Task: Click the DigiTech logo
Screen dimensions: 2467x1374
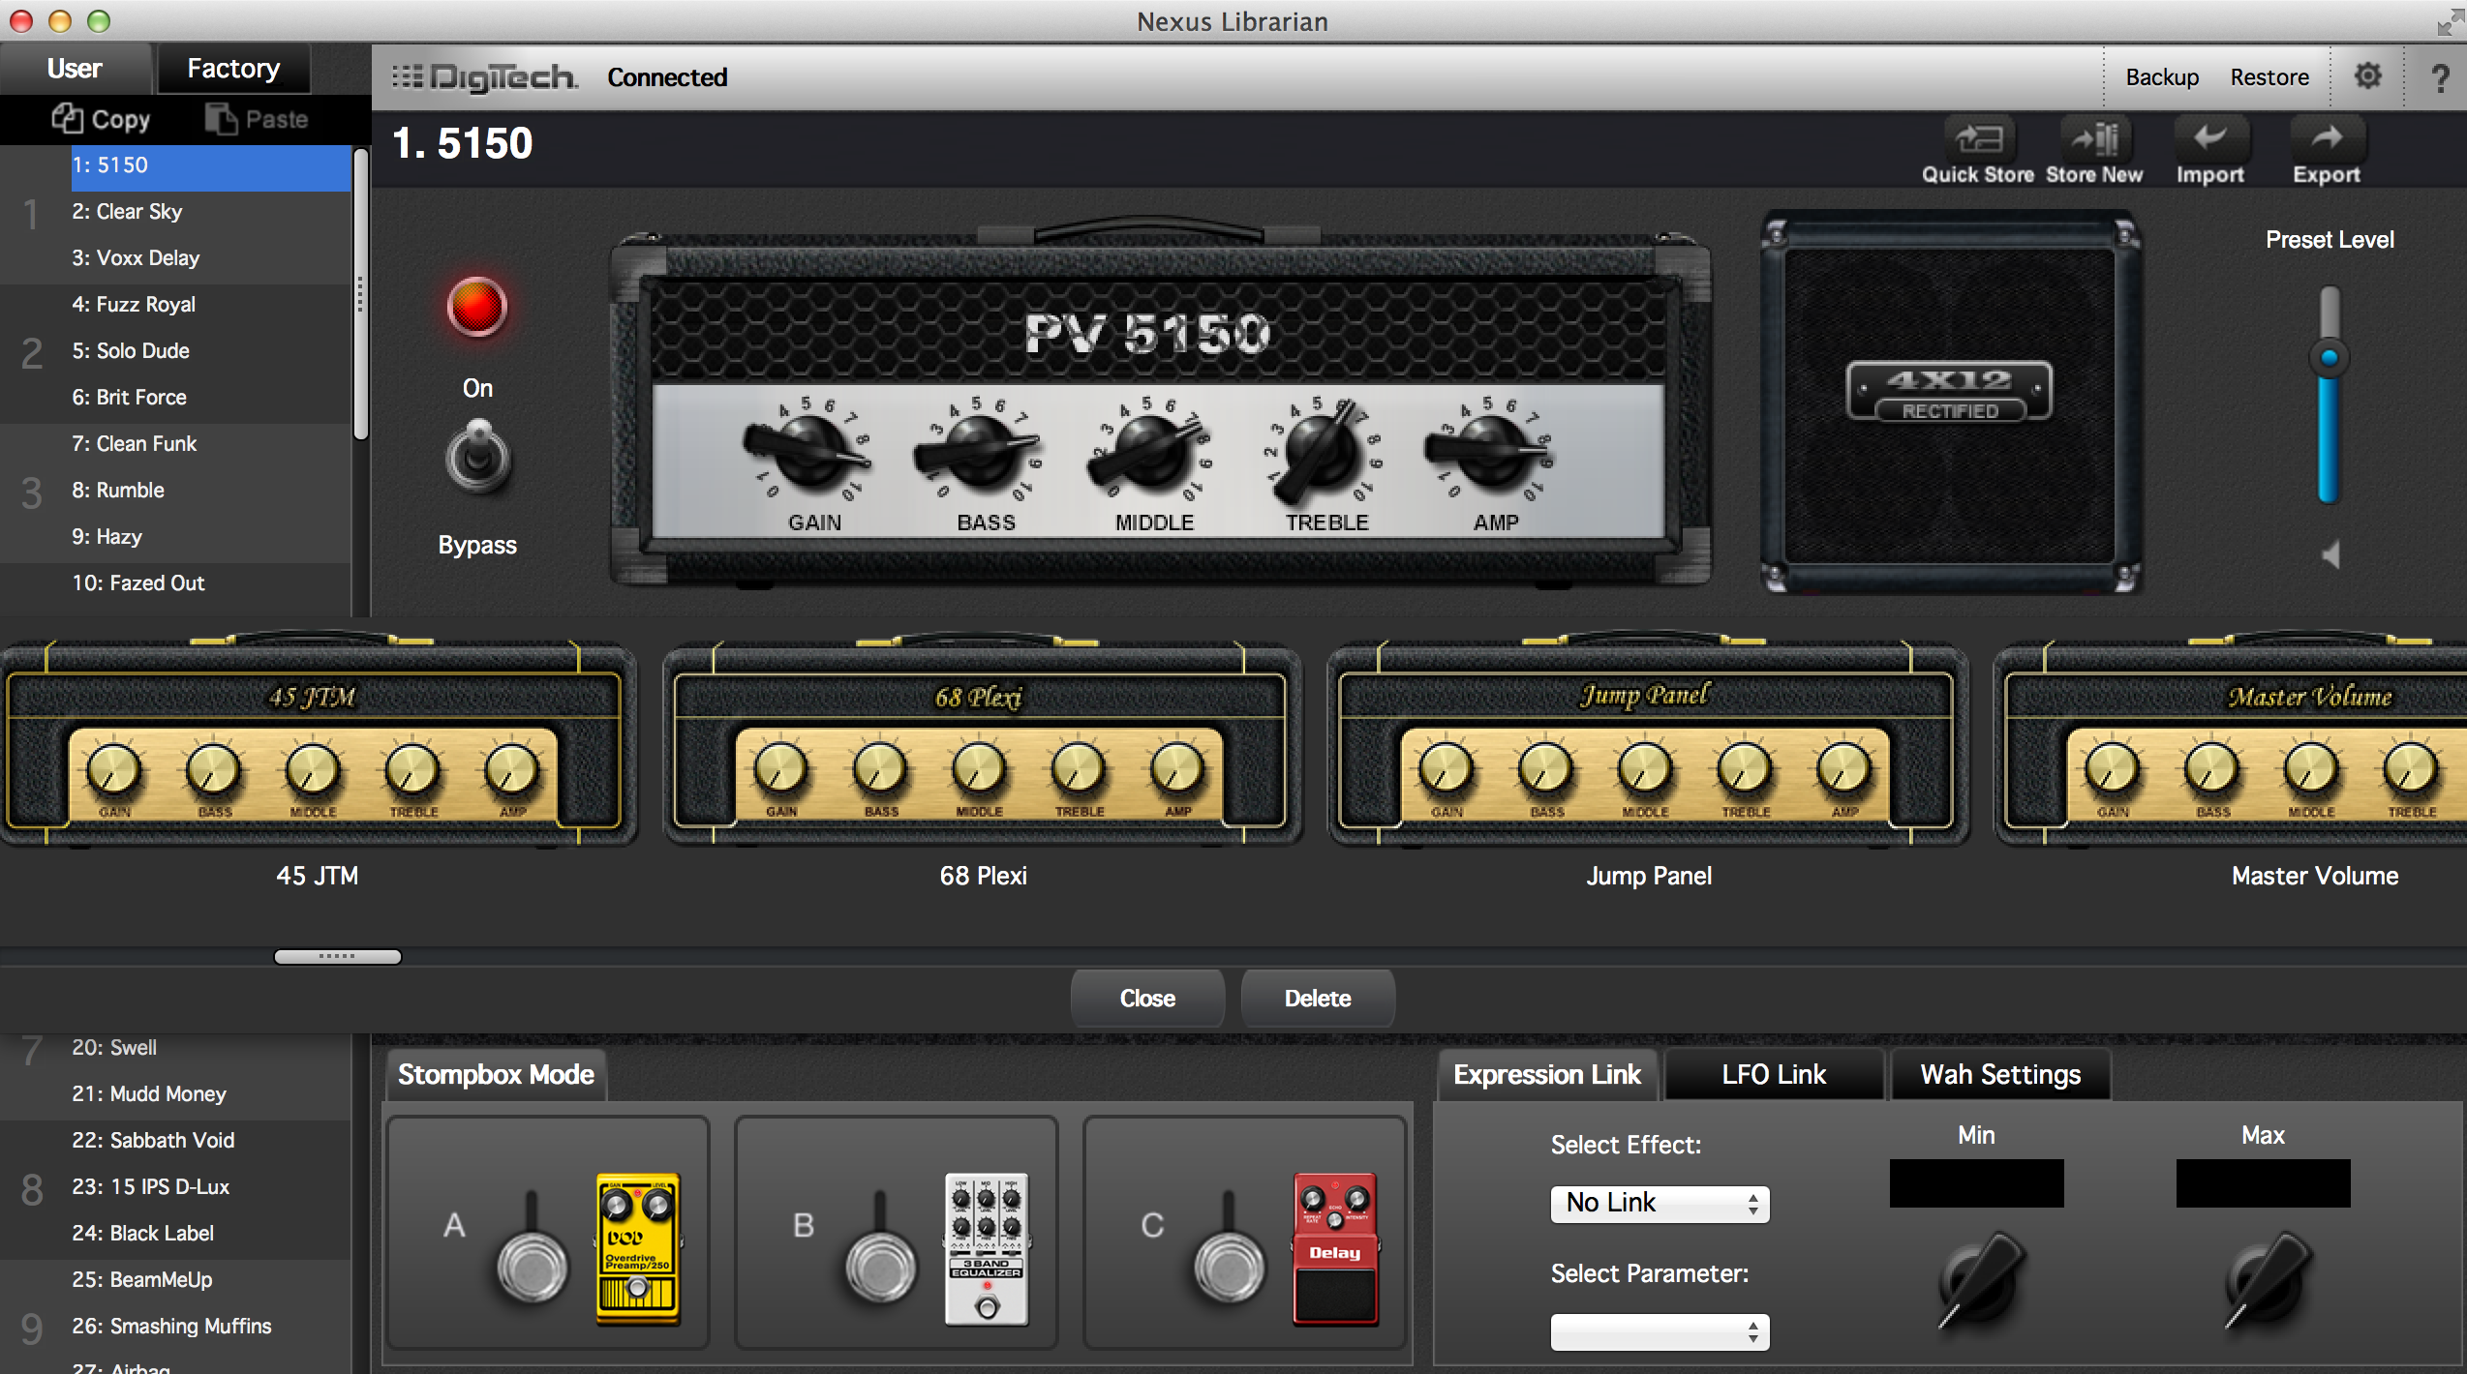Action: (483, 77)
